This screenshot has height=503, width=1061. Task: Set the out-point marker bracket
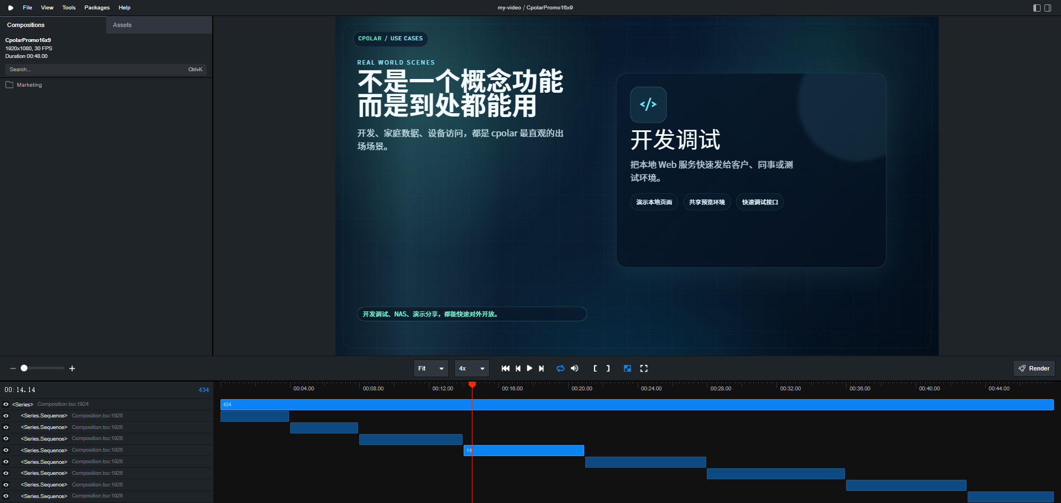point(608,368)
